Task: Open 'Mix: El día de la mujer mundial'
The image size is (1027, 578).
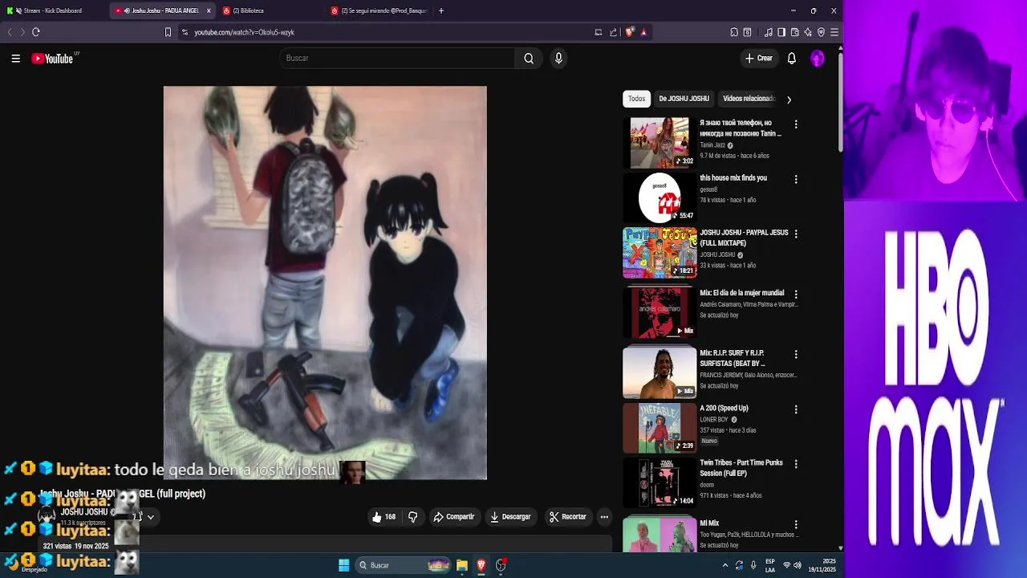Action: pos(742,293)
